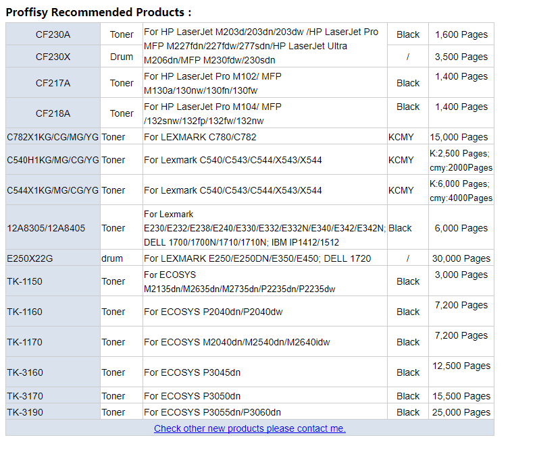Screen dimensions: 537x452
Task: Click the Lexmark E230/E232 DELL 1700 description
Action: point(265,228)
